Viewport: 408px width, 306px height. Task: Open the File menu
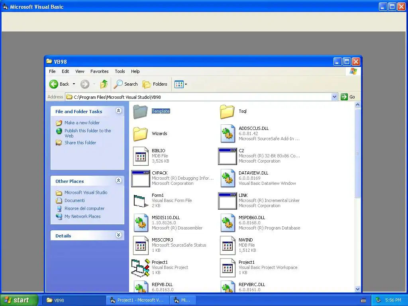coord(52,71)
